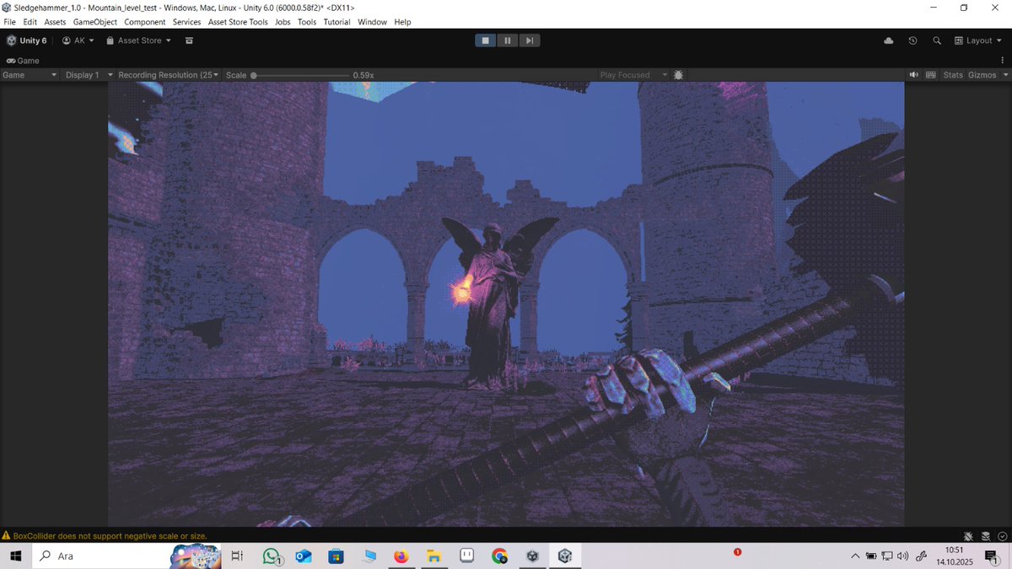This screenshot has width=1012, height=569.
Task: Click the VSync/monitor icon next to Stats
Action: 931,74
